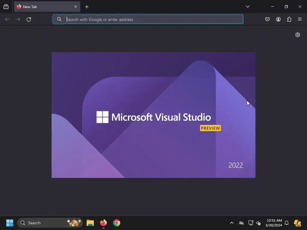Close the New Tab tab
The height and width of the screenshot is (230, 307).
click(x=75, y=7)
